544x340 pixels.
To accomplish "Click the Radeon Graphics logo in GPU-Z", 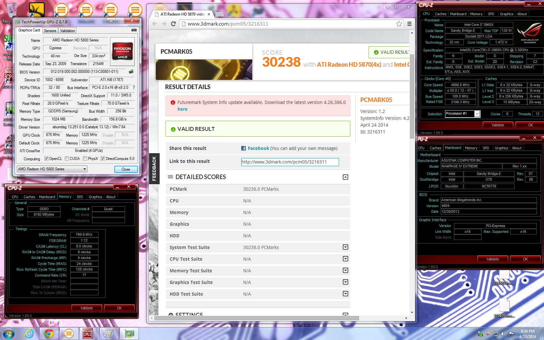I will click(122, 51).
